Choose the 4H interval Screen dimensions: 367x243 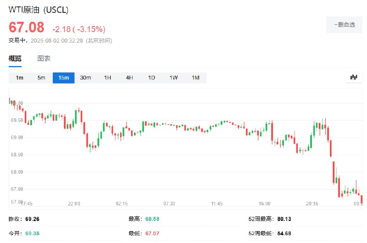[129, 77]
